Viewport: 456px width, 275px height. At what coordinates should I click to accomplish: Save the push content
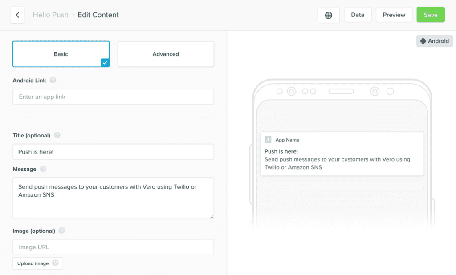(431, 15)
